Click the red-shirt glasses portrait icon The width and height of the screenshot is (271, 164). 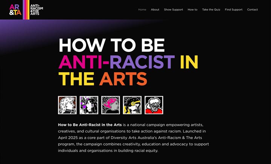pyautogui.click(x=154, y=105)
